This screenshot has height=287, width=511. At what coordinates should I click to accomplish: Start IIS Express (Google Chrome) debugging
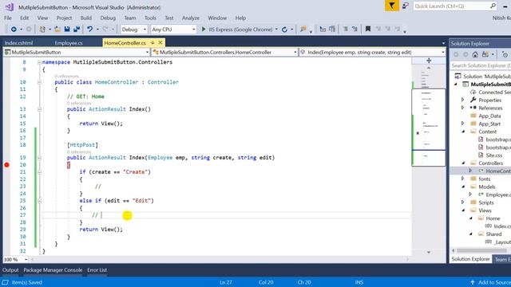pyautogui.click(x=237, y=29)
